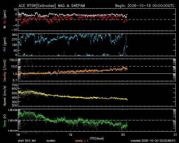Click the "180" tick on the Phi axis
Screen dimensions: 179x143
tap(15, 45)
